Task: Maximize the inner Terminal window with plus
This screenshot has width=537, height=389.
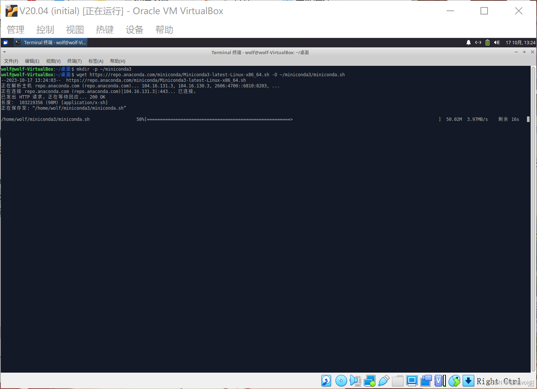Action: (x=524, y=52)
